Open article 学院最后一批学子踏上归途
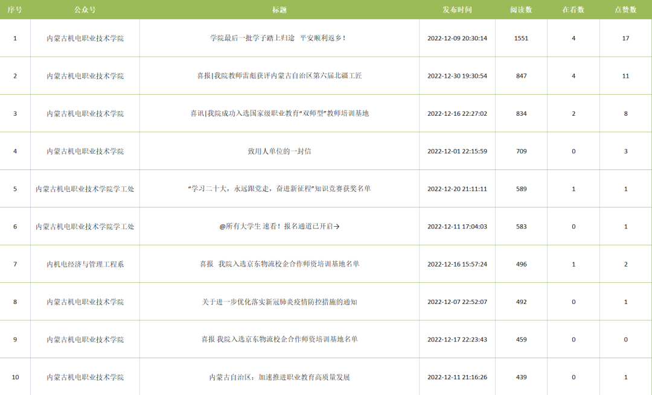Image resolution: width=652 pixels, height=395 pixels. point(279,38)
